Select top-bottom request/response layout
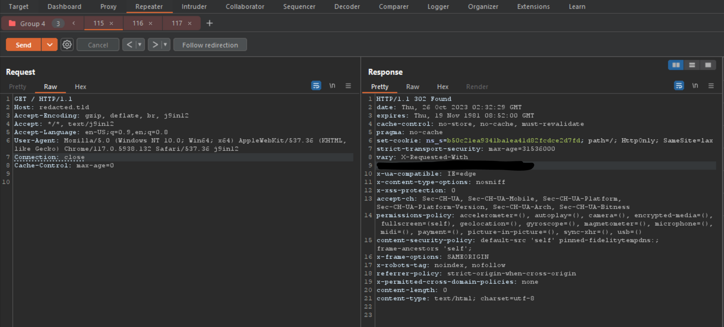The width and height of the screenshot is (724, 327). (692, 65)
